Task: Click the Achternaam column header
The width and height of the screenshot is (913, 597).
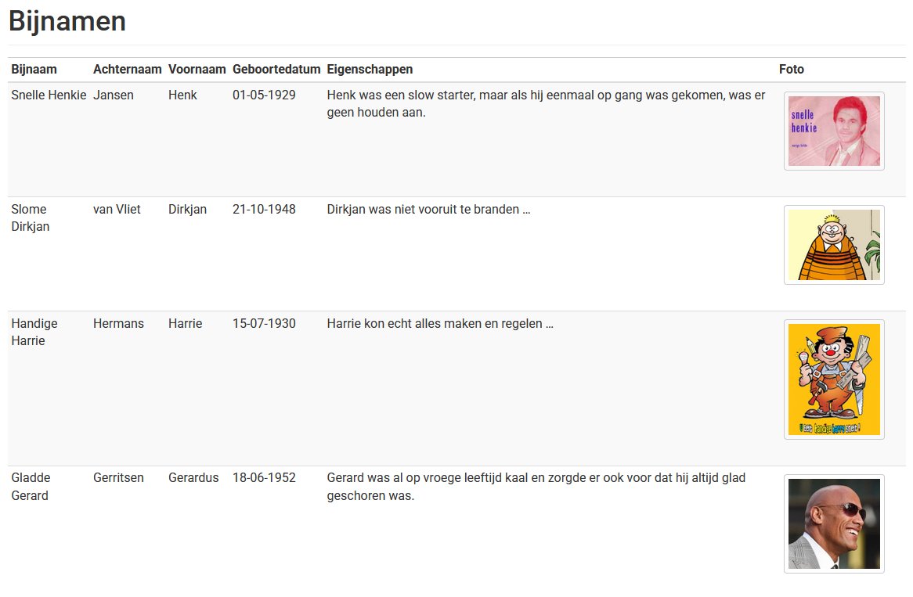Action: [127, 70]
